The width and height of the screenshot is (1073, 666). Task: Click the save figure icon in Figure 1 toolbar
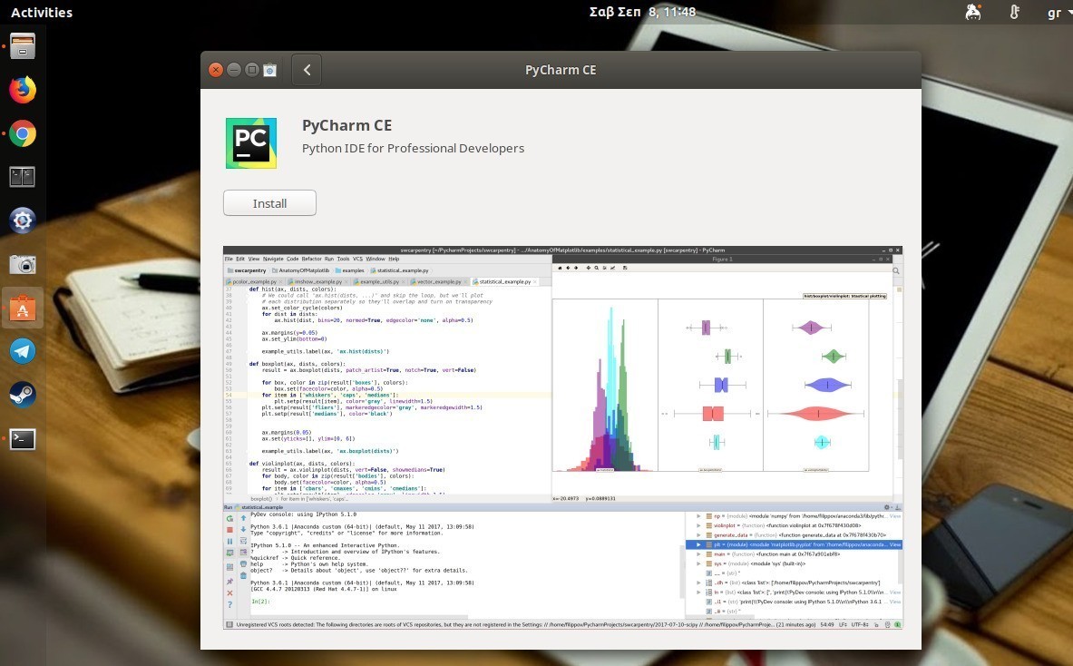tap(625, 268)
